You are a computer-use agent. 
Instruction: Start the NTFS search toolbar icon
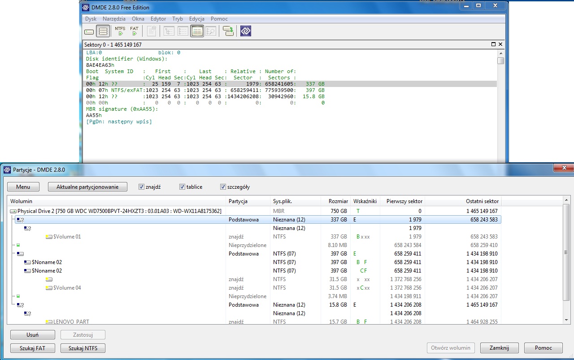pyautogui.click(x=120, y=31)
